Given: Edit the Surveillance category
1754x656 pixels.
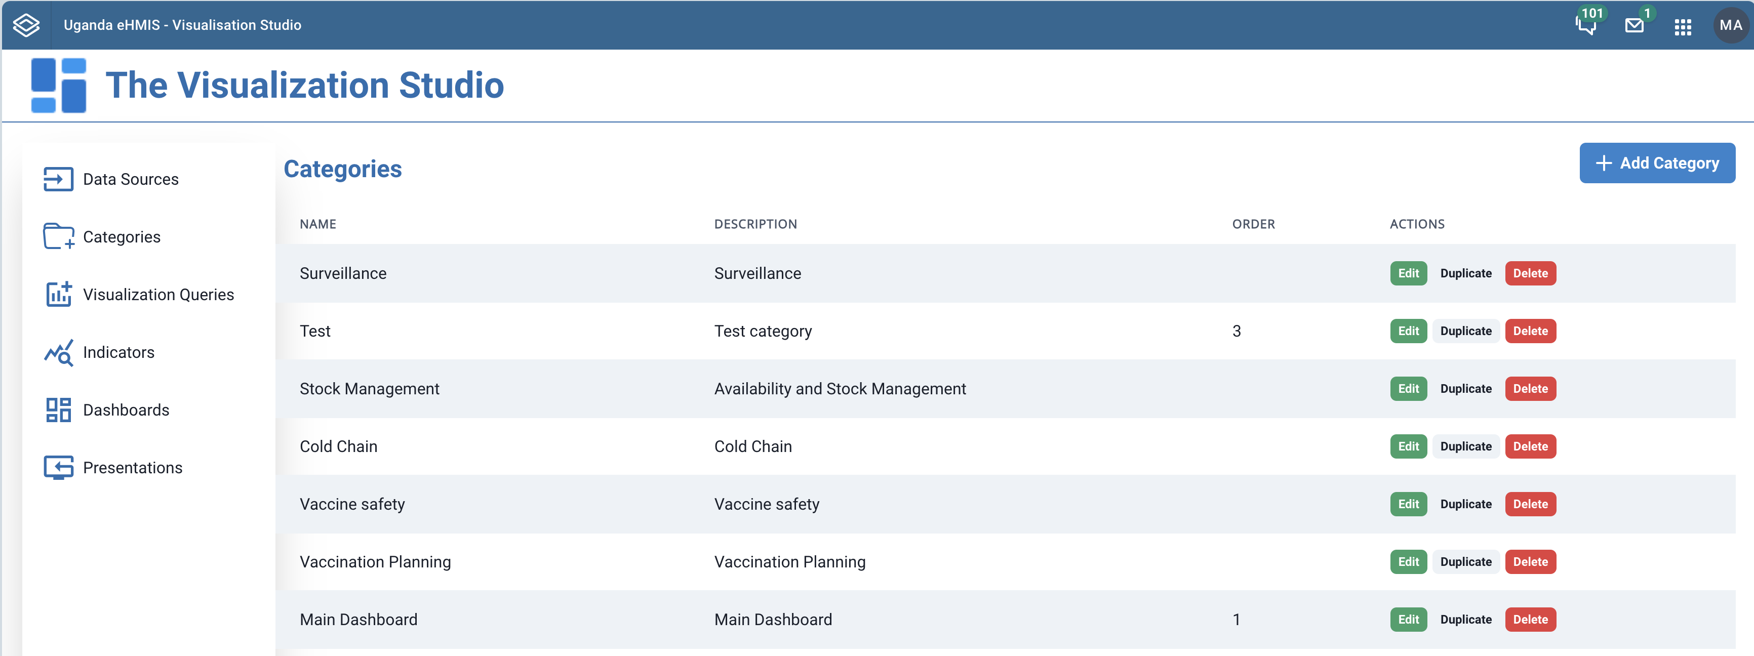Looking at the screenshot, I should (x=1408, y=273).
